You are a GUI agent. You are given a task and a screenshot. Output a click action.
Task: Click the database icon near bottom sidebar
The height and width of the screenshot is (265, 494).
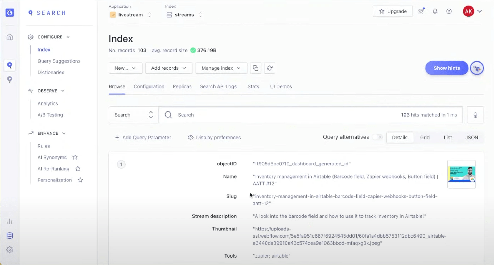pos(10,235)
